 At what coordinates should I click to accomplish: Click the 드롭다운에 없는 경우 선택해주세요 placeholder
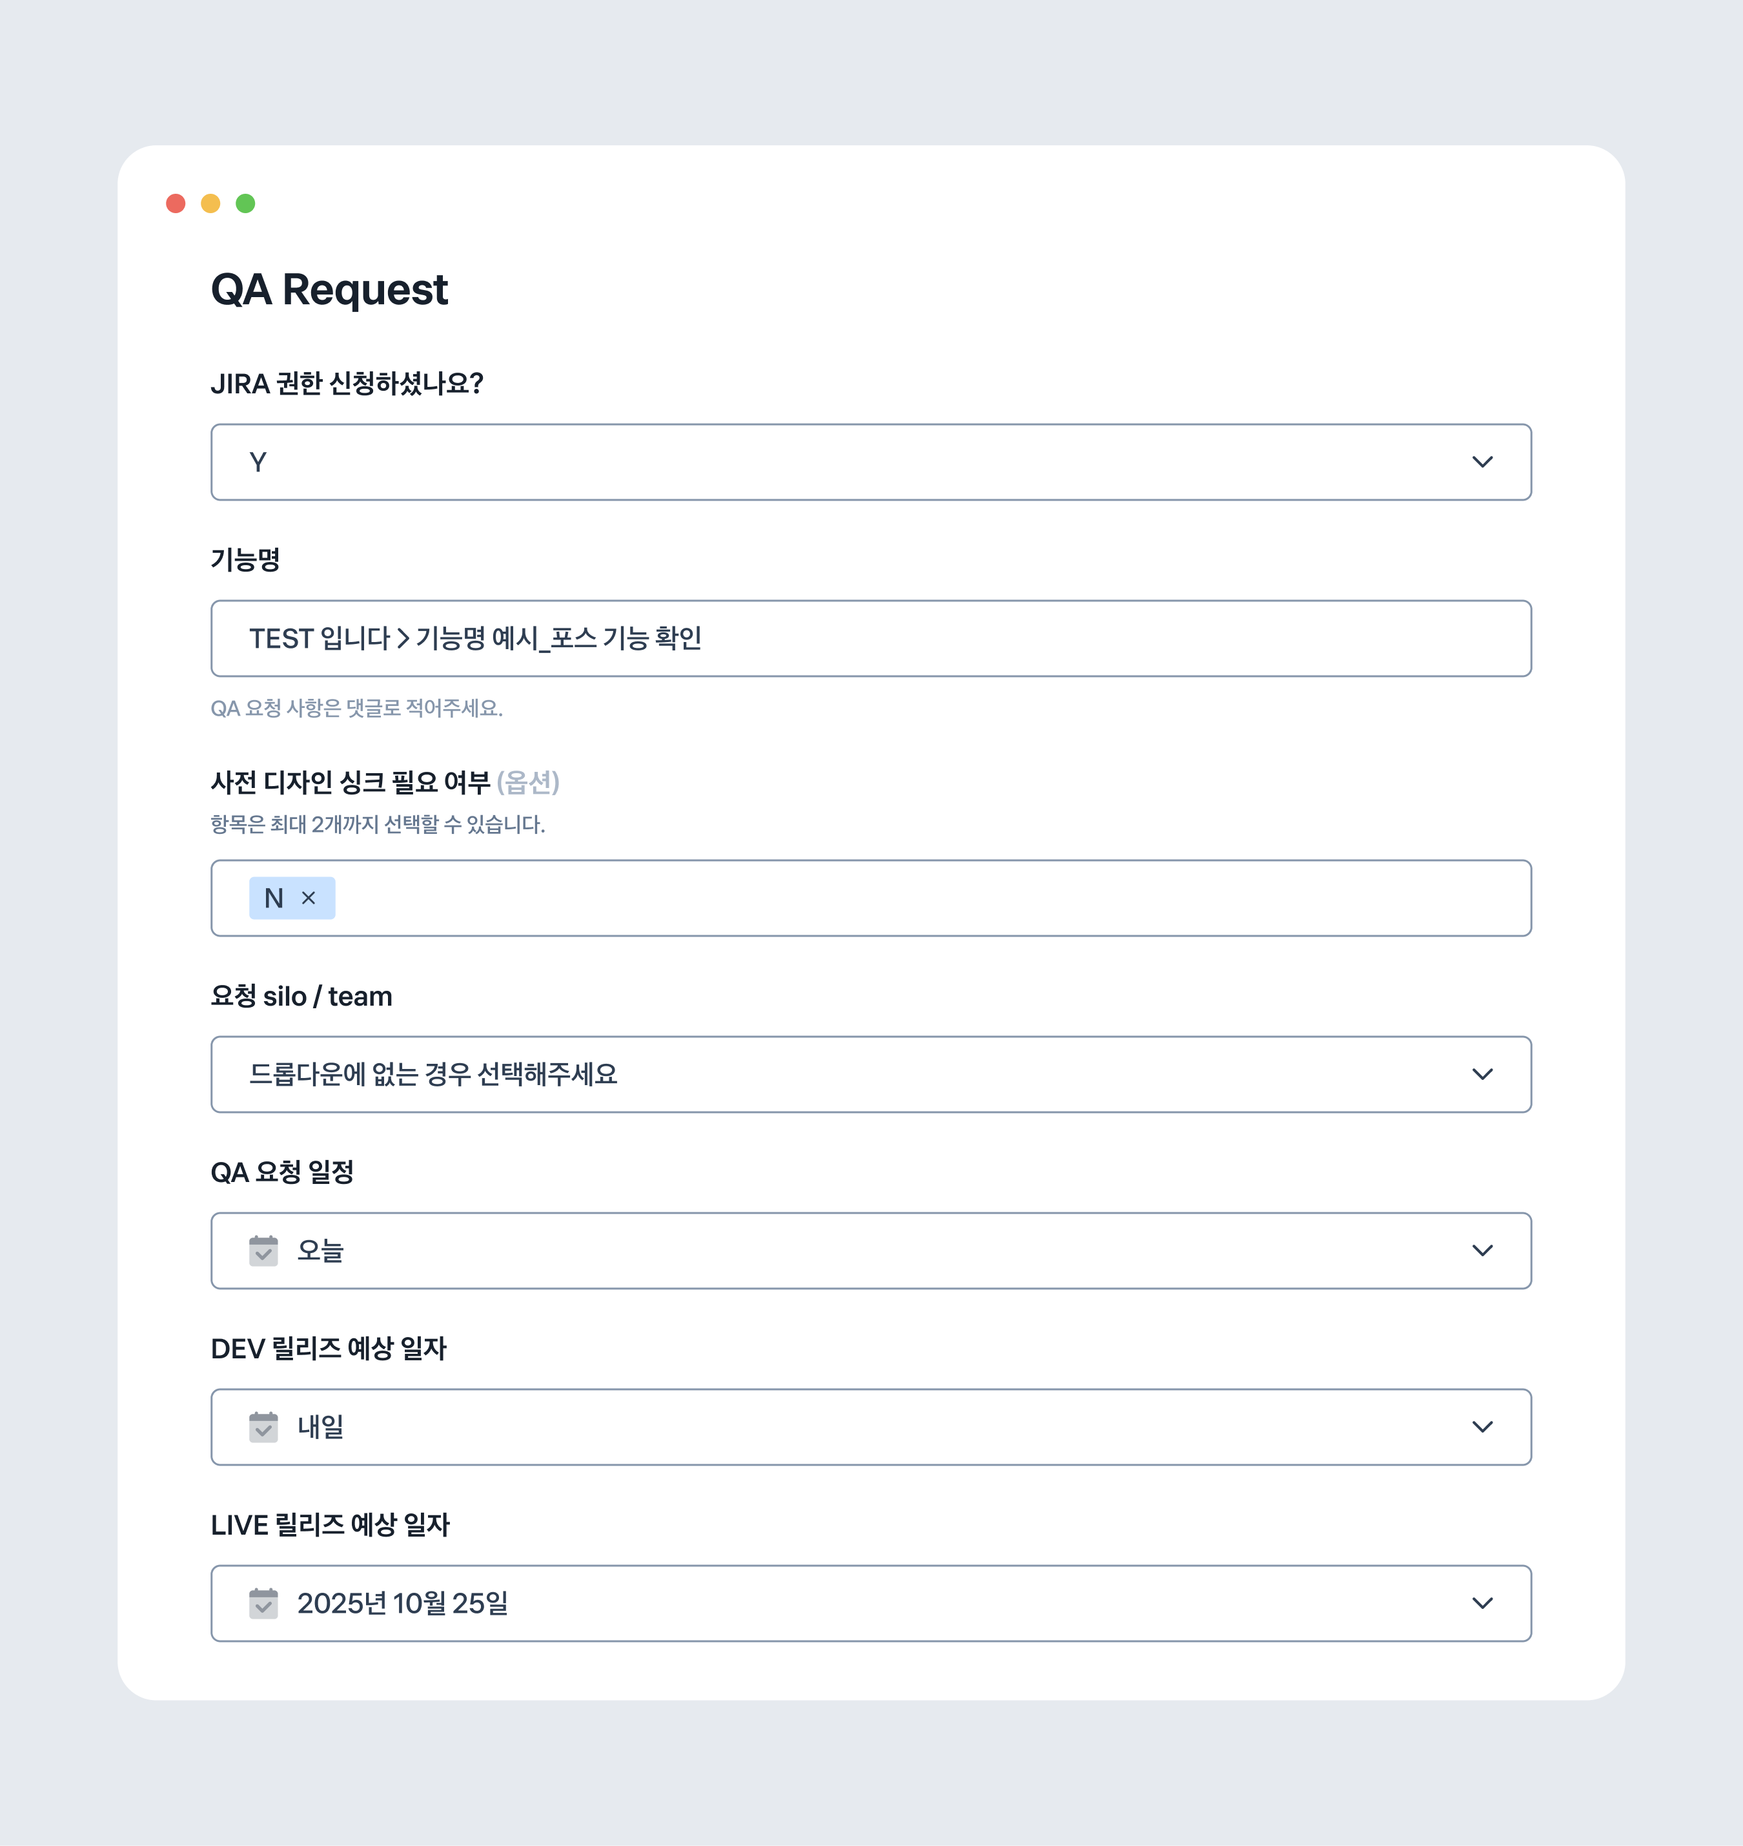coord(433,1073)
